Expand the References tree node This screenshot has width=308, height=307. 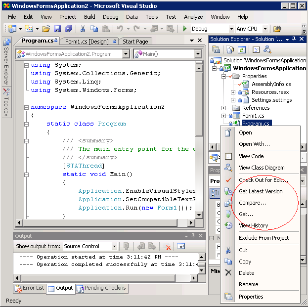point(224,108)
